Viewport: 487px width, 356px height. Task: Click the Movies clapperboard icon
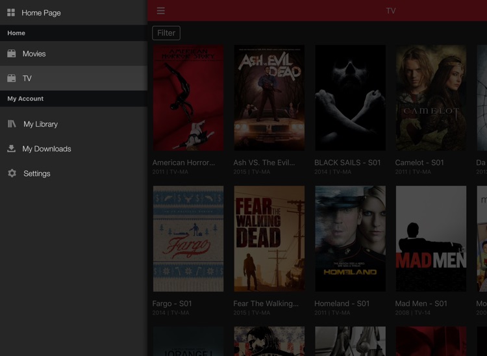point(12,53)
